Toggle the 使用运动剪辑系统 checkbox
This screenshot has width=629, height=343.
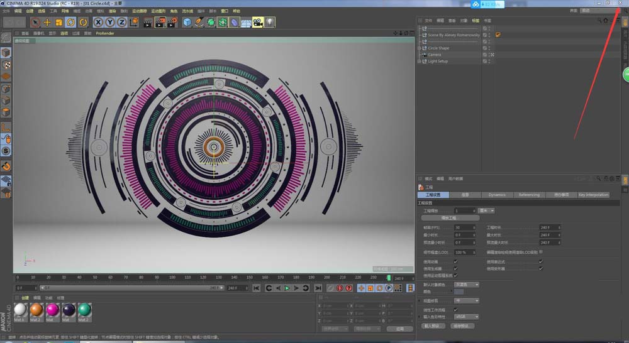point(456,275)
